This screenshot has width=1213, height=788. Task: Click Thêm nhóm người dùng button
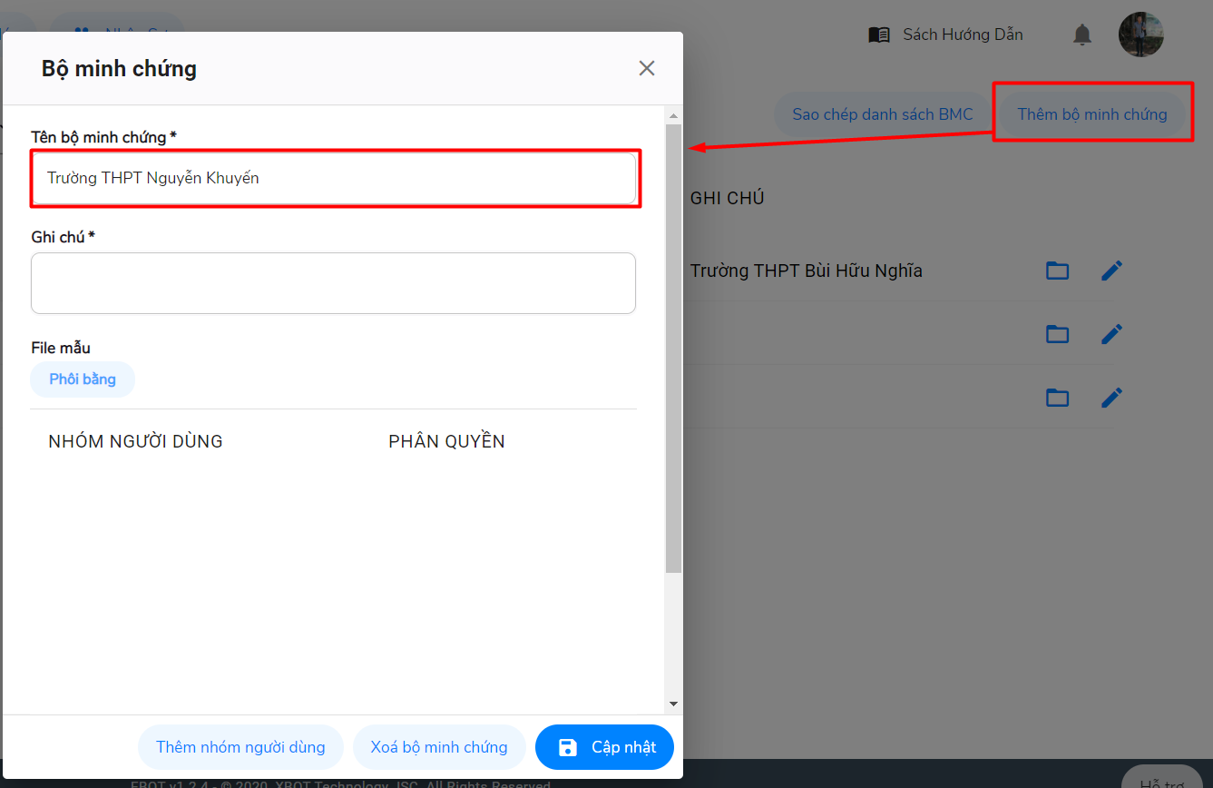pyautogui.click(x=240, y=747)
